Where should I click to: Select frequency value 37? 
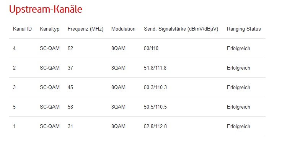point(70,68)
